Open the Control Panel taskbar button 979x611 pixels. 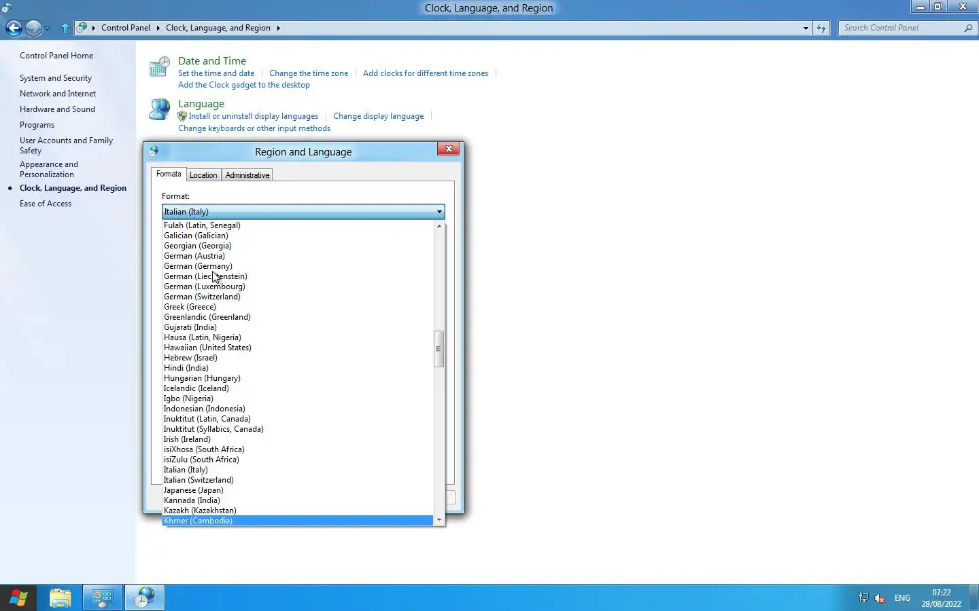pos(103,598)
